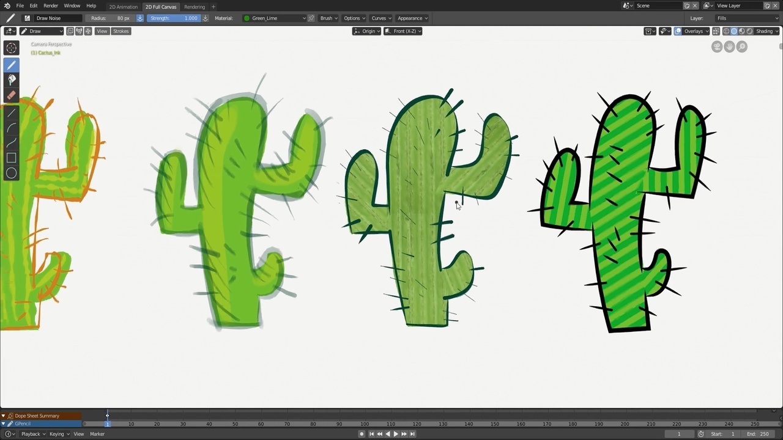Image resolution: width=783 pixels, height=440 pixels.
Task: Expand the Fills layer dropdown
Action: point(748,18)
